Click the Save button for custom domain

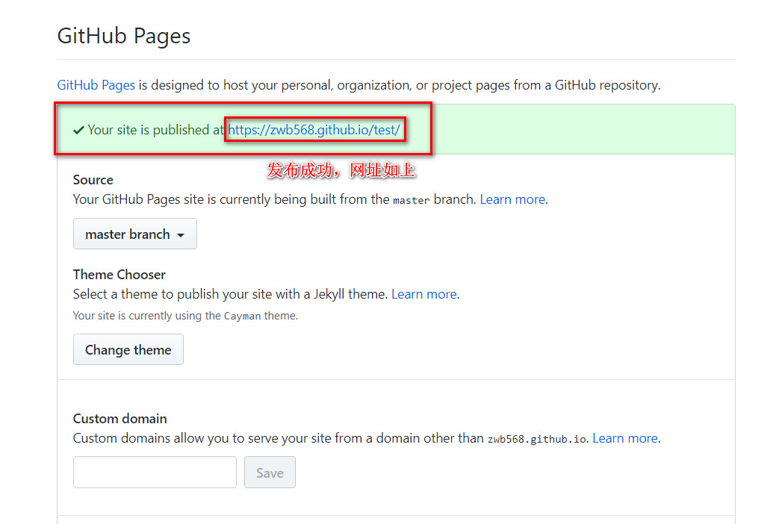coord(270,472)
